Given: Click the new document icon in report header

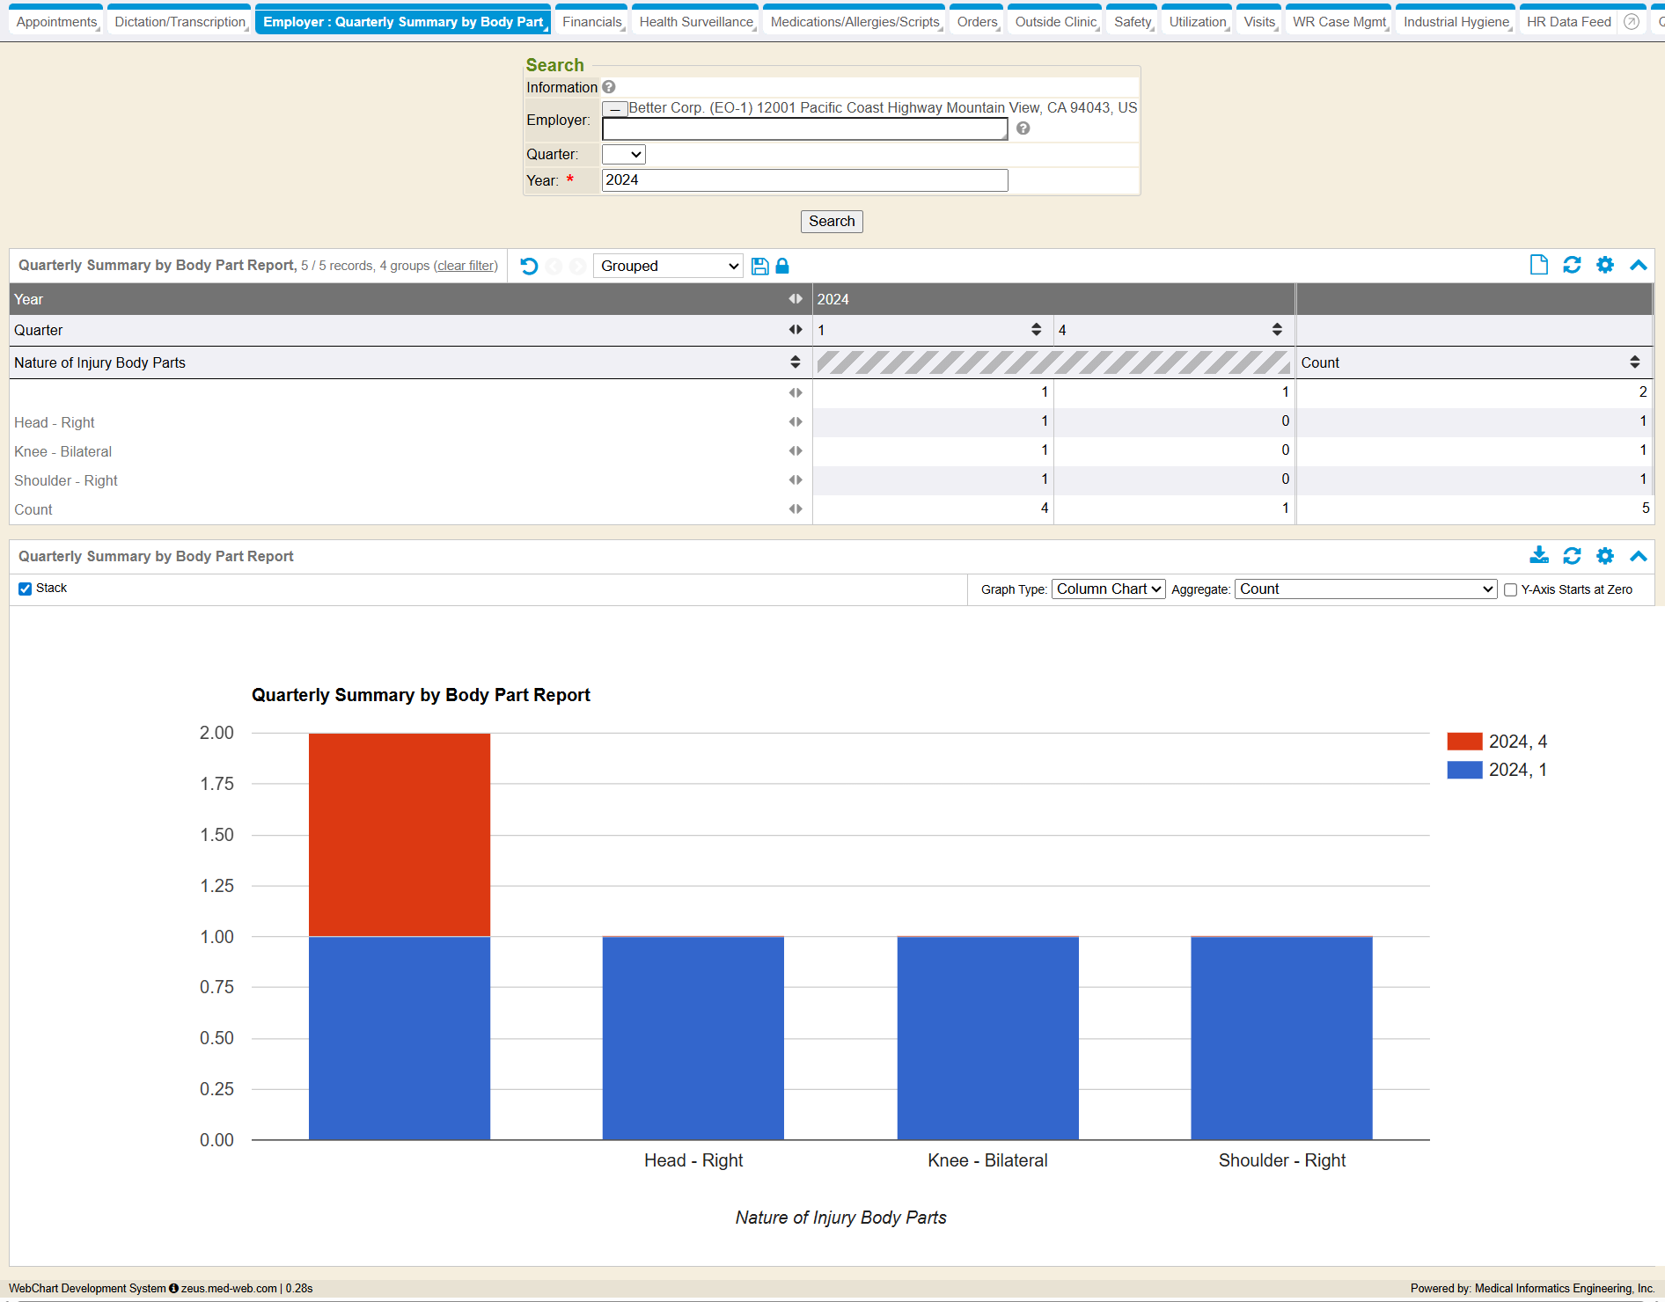Looking at the screenshot, I should point(1538,265).
